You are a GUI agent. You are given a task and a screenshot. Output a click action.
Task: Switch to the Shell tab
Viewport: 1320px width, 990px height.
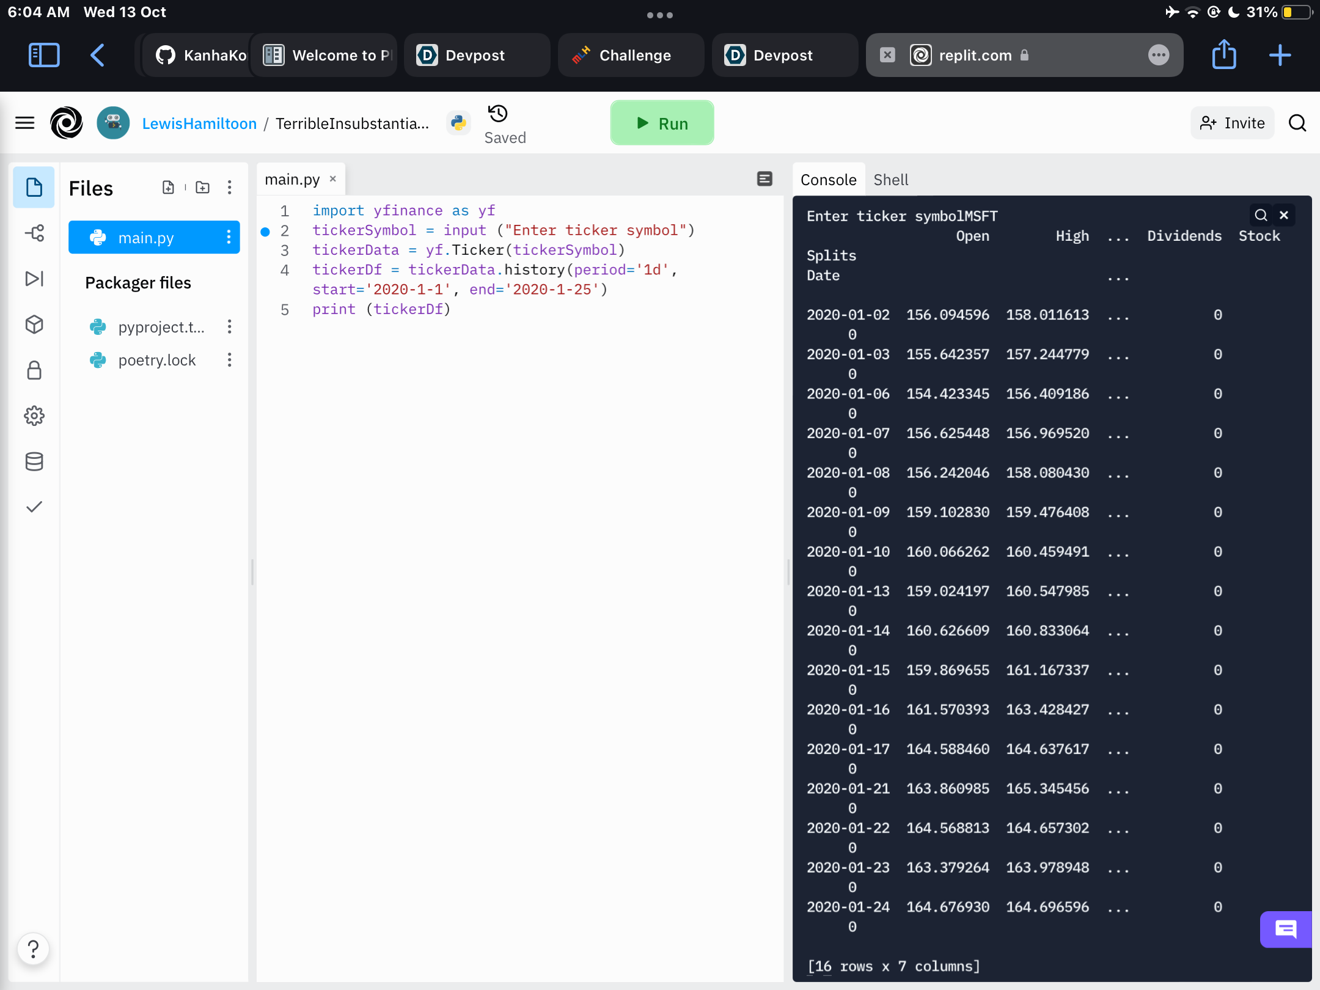(891, 180)
